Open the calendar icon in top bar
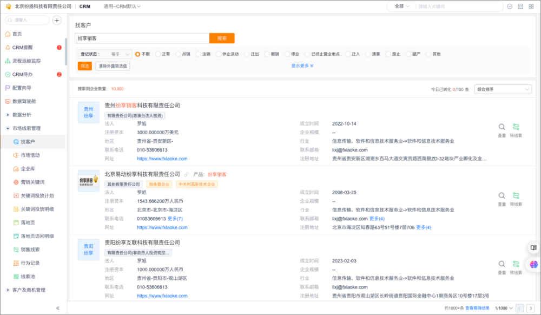 coord(520,6)
